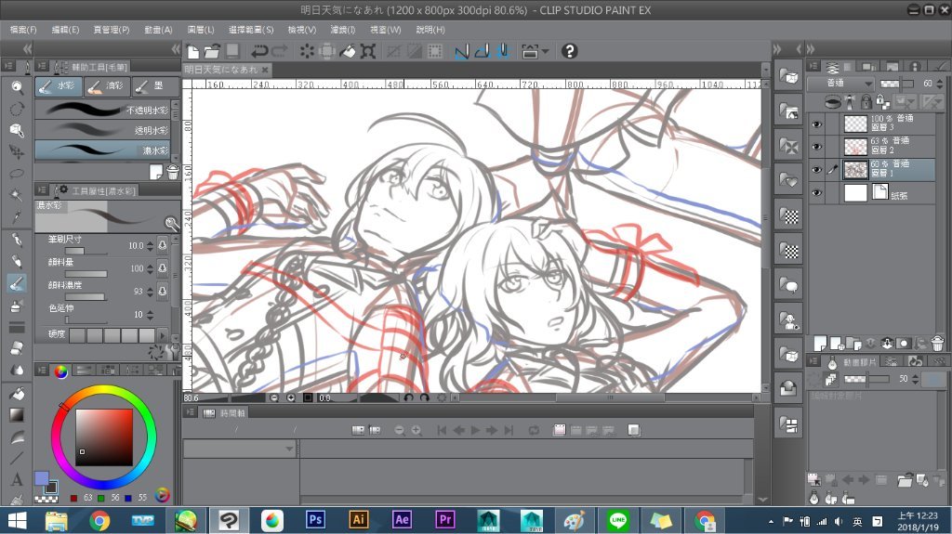Launch LINE from the taskbar
This screenshot has width=952, height=534.
pos(618,520)
